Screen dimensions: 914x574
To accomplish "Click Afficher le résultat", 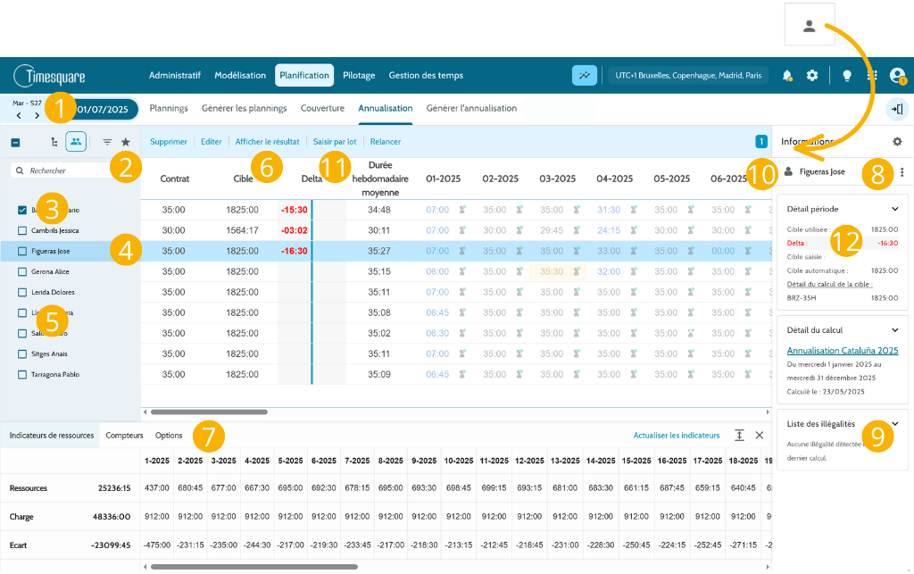I will (268, 142).
